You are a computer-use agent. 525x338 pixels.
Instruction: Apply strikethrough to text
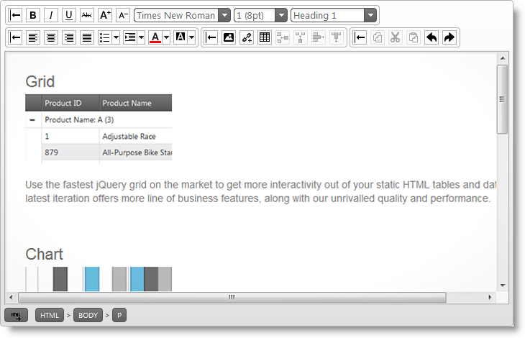[87, 15]
